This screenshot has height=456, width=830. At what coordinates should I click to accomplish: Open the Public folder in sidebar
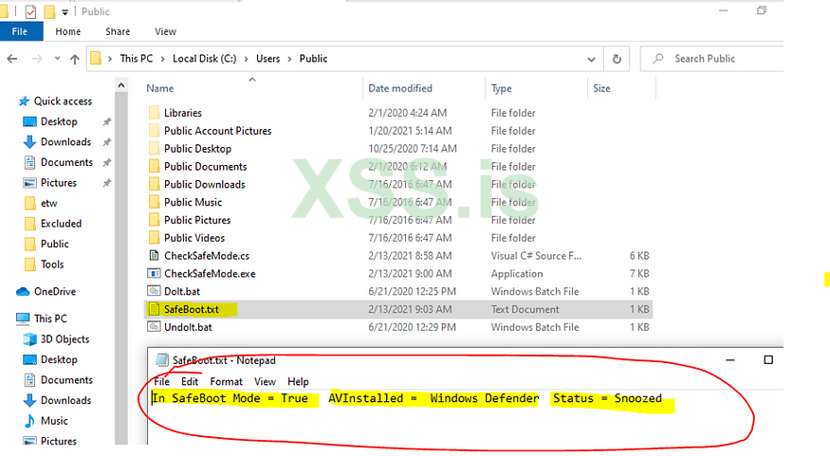(x=54, y=244)
